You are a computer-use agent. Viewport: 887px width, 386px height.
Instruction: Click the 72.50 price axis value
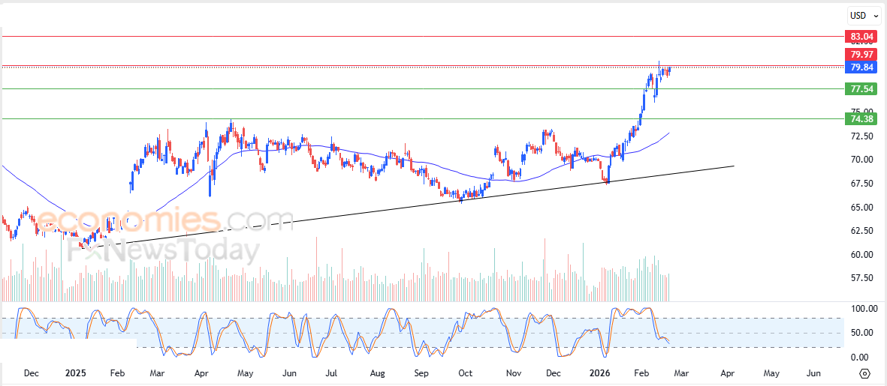(x=861, y=136)
